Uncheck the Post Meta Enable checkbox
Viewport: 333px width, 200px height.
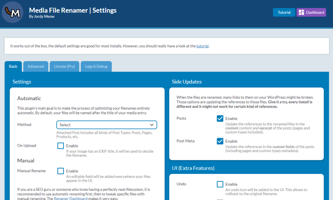coord(220,141)
